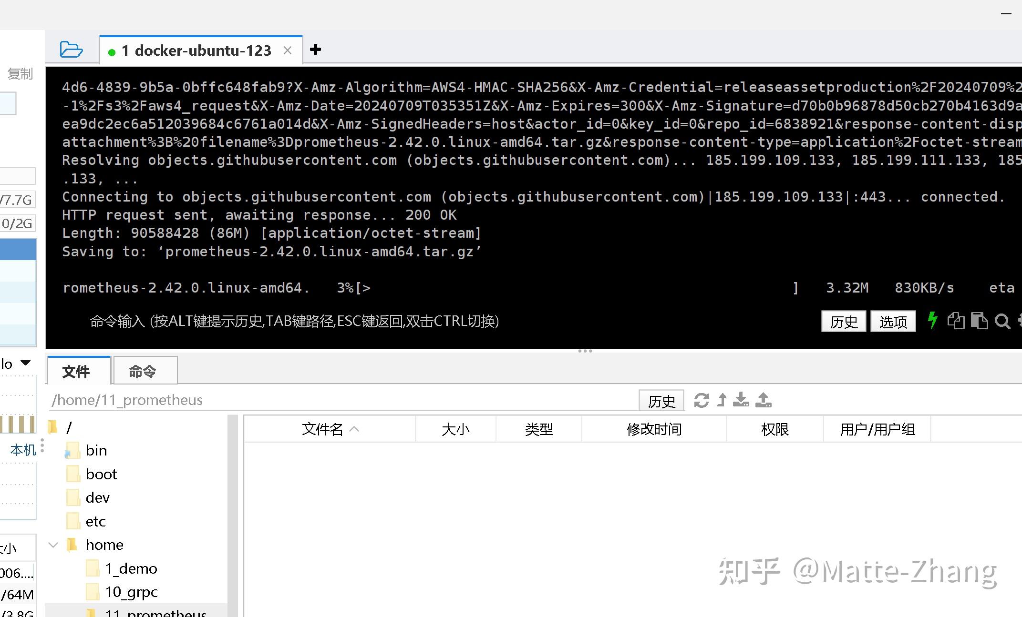Switch to the 命令 tab
The image size is (1022, 617).
pos(143,372)
